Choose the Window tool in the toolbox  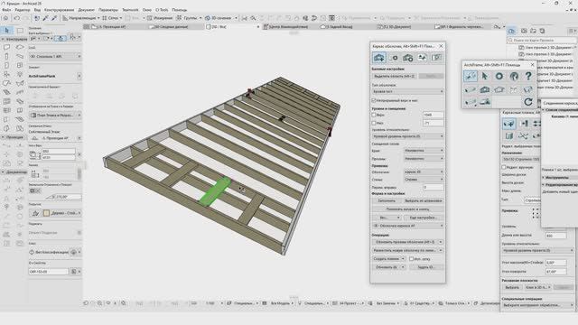tap(20, 65)
